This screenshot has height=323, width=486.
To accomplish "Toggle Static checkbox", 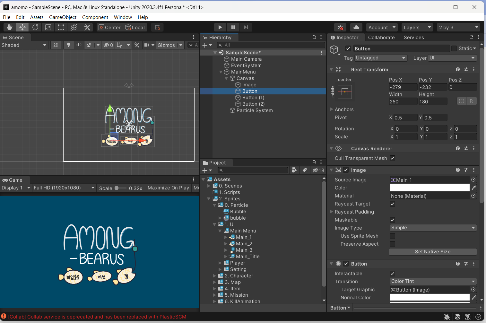I will pos(454,48).
